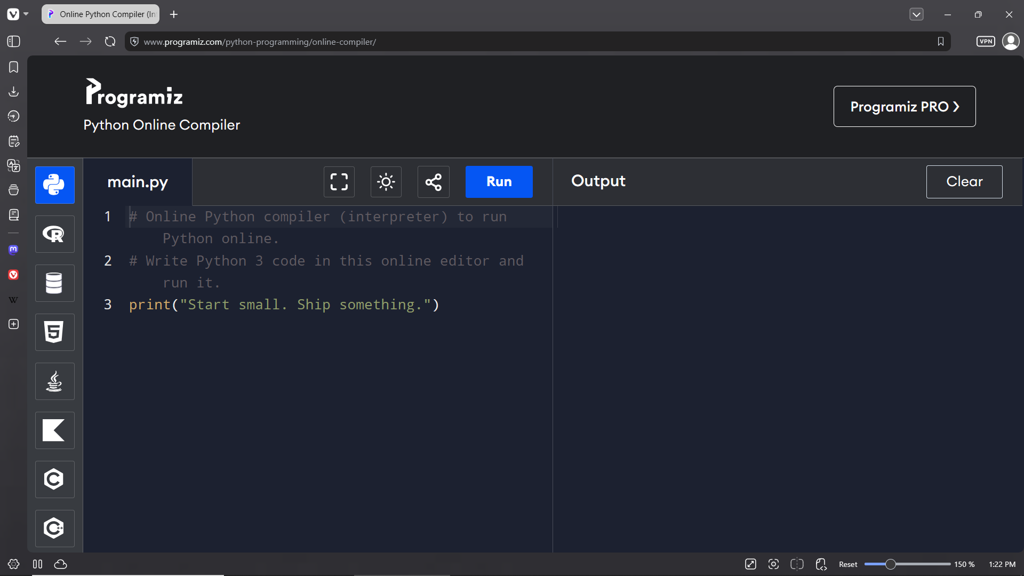Open History panel in sidebar
This screenshot has height=576, width=1024.
click(14, 116)
